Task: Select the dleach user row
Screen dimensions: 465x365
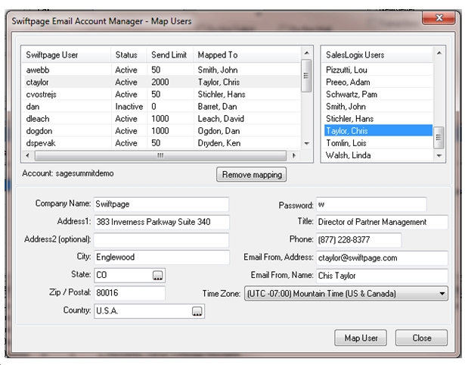Action: [x=161, y=119]
